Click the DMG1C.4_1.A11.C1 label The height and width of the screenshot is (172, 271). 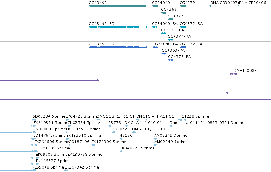pyautogui.click(x=155, y=116)
